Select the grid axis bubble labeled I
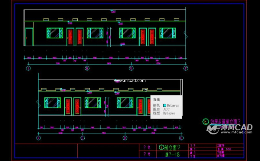This screenshot has width=260, height=161. pyautogui.click(x=28, y=68)
